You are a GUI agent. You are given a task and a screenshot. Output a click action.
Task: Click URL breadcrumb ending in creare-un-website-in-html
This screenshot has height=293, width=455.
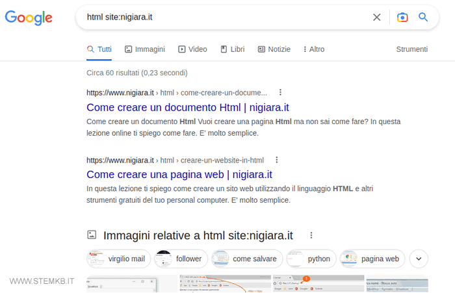coord(175,160)
